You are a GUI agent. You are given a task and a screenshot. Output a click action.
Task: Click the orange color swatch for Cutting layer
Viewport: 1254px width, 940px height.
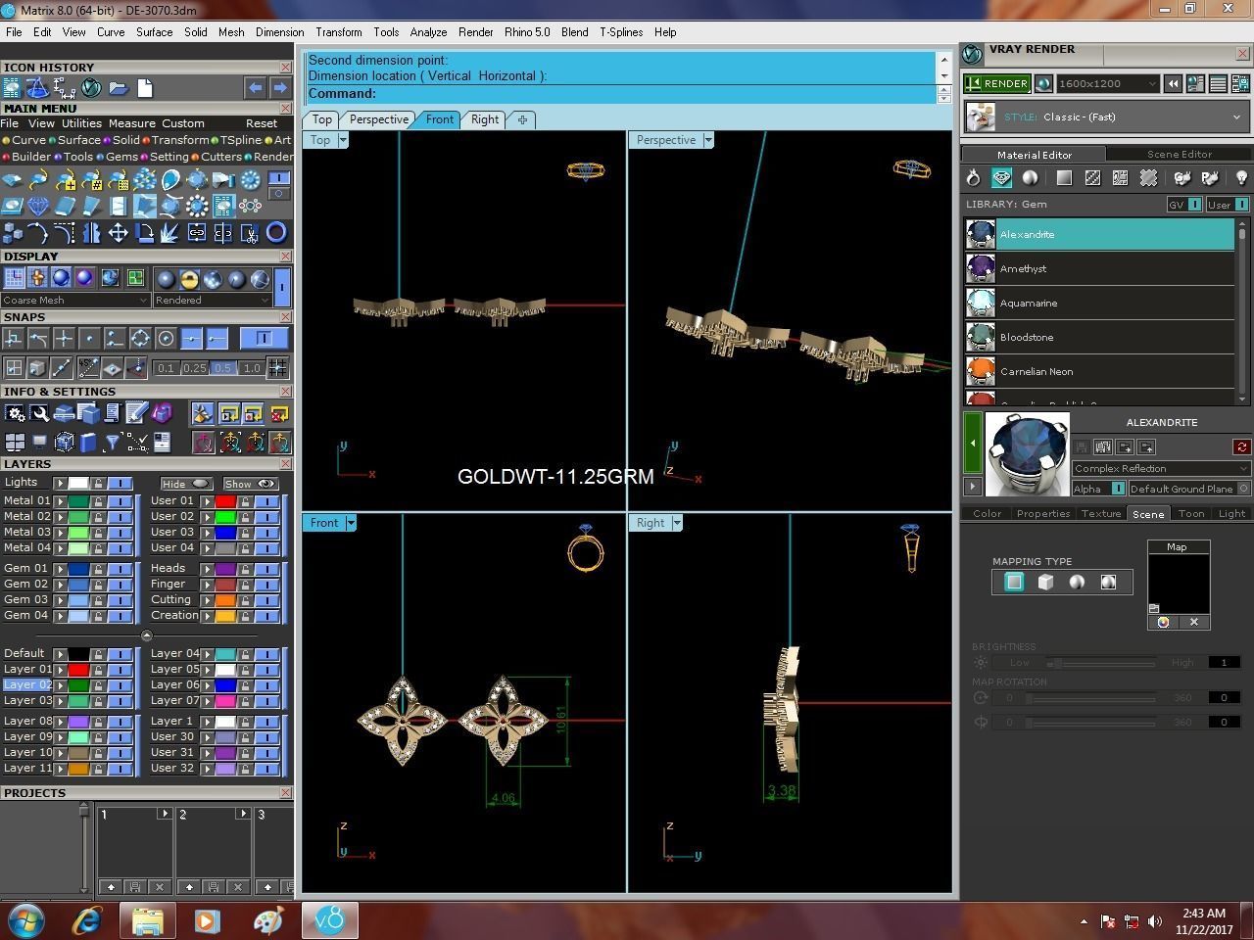[225, 600]
